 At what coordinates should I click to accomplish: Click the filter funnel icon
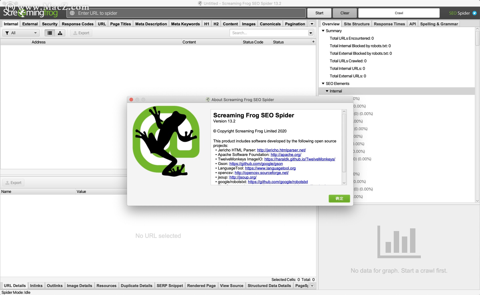click(7, 33)
